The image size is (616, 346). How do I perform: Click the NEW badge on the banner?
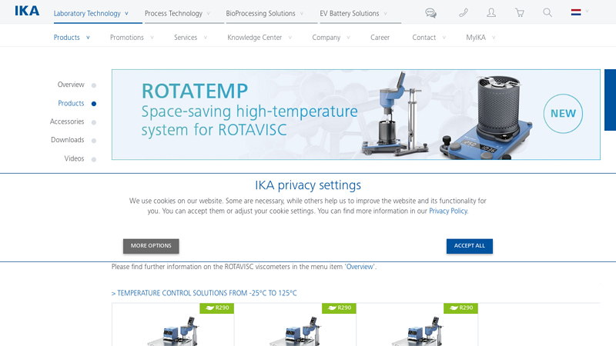click(563, 114)
